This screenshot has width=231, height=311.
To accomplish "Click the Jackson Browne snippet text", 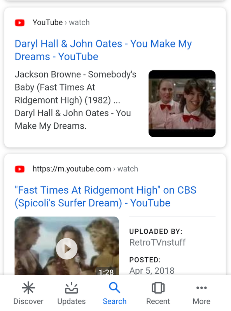I will coord(75,100).
